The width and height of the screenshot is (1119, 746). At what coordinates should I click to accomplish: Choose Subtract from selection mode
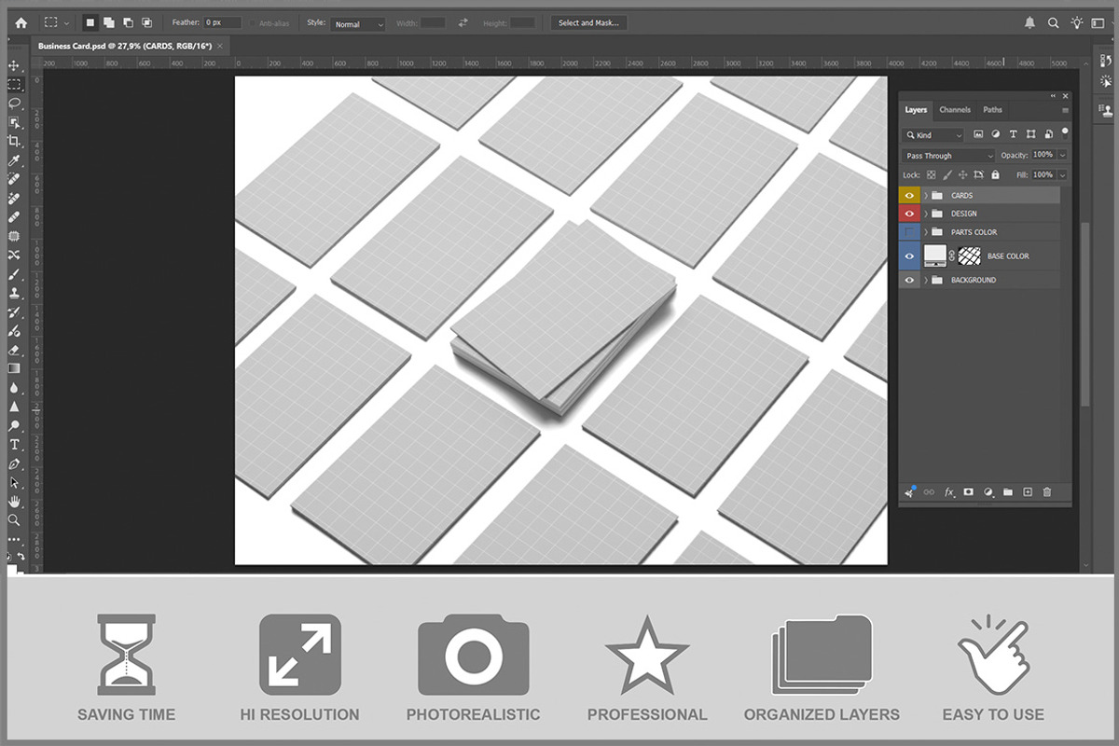coord(128,22)
